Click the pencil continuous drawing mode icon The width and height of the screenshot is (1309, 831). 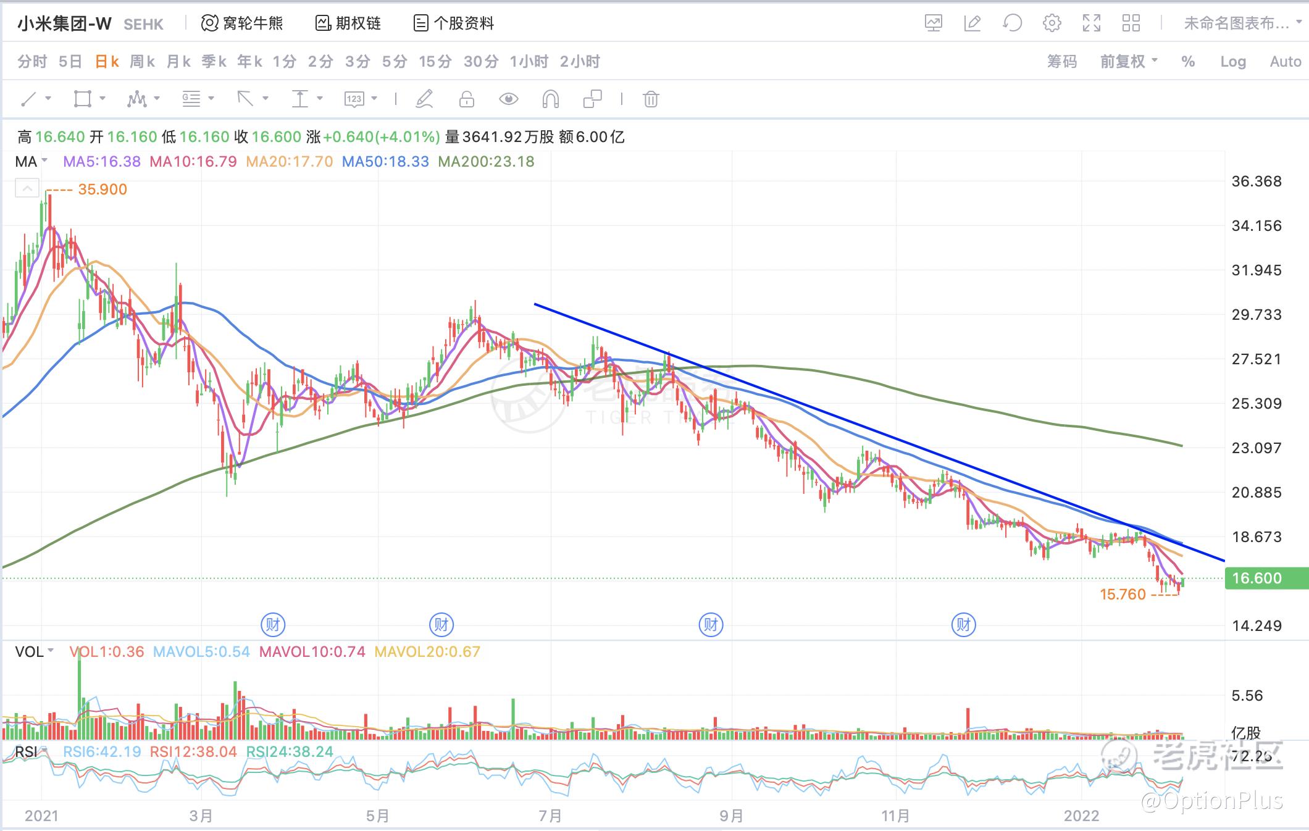point(424,99)
